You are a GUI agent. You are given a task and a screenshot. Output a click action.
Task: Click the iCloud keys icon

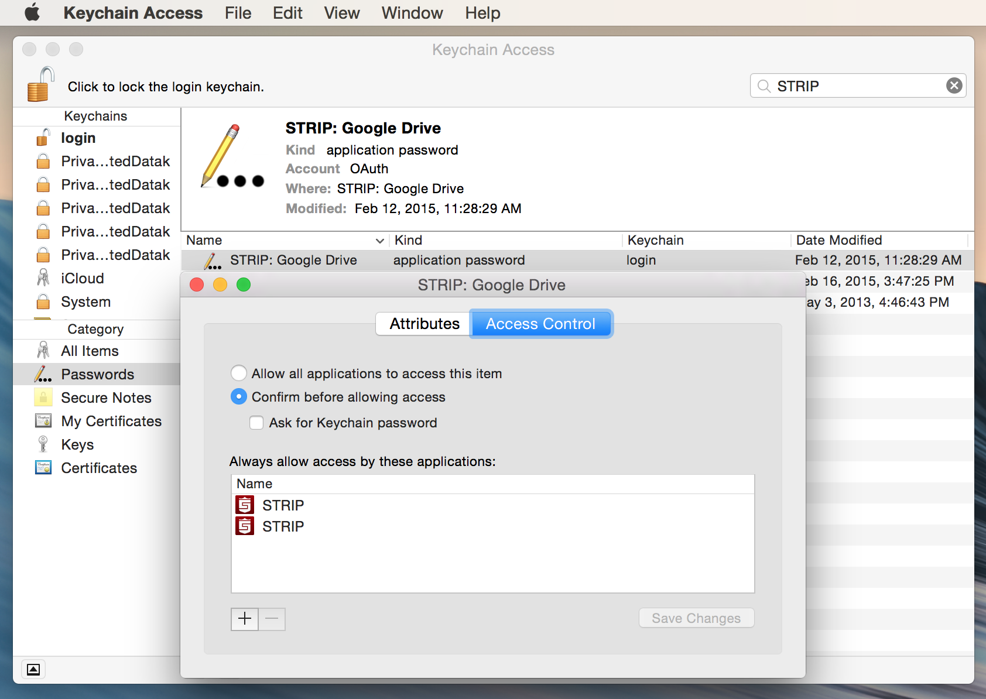[x=43, y=278]
